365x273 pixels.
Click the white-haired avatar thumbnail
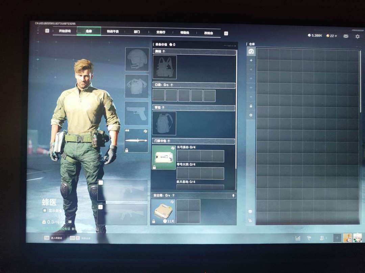[358, 238]
